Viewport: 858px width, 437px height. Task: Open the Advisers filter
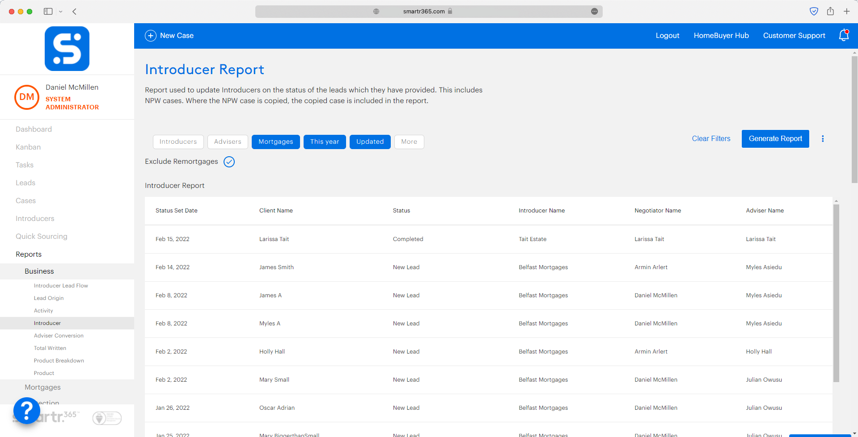tap(228, 142)
